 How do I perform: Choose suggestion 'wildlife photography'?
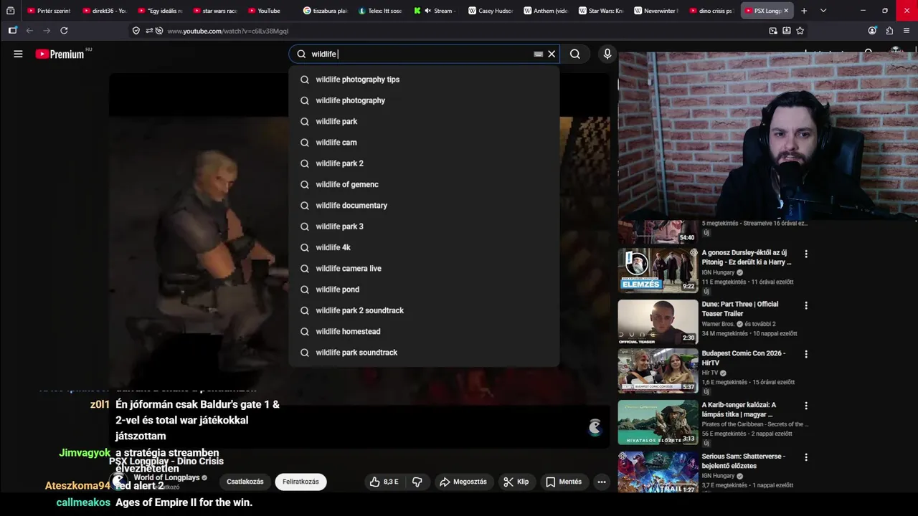(x=424, y=100)
